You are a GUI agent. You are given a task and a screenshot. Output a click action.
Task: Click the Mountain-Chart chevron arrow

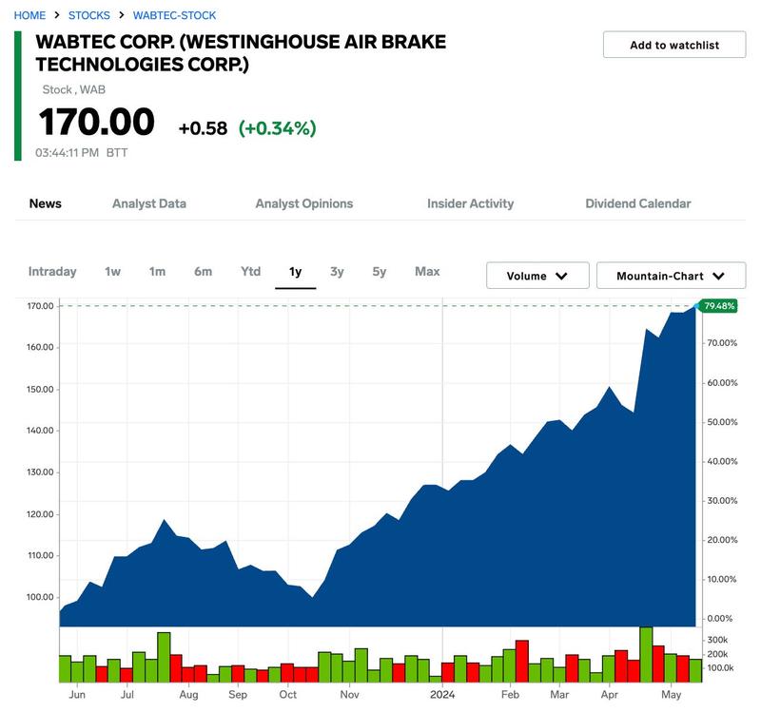pyautogui.click(x=719, y=276)
